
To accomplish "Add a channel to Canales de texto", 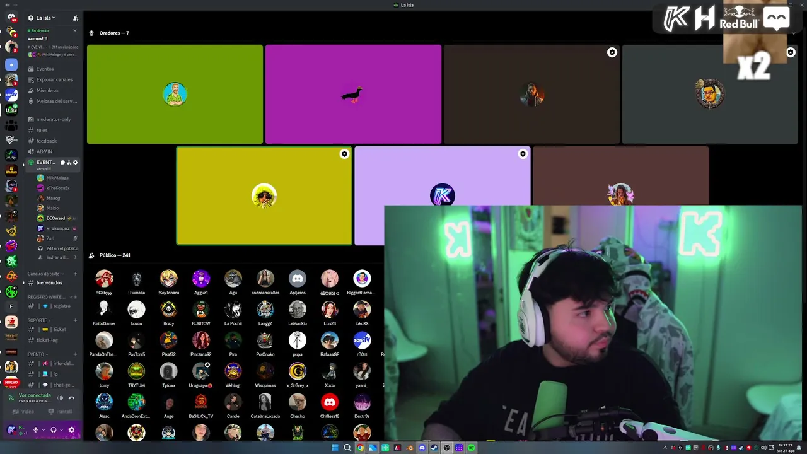I will (75, 274).
